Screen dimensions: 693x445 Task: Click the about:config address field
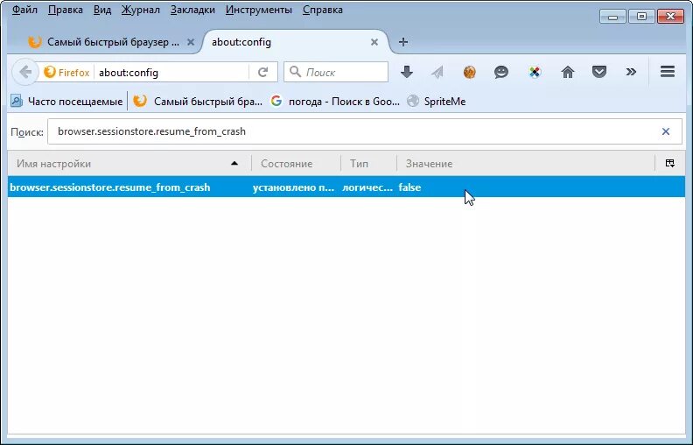(x=170, y=72)
